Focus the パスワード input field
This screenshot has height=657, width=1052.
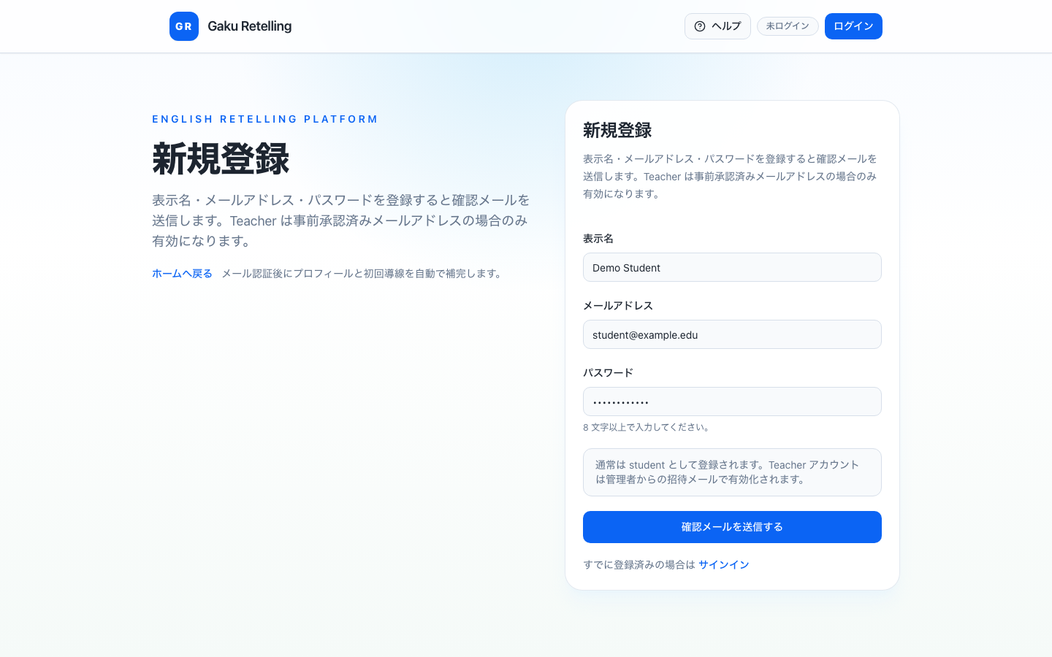[x=732, y=401]
